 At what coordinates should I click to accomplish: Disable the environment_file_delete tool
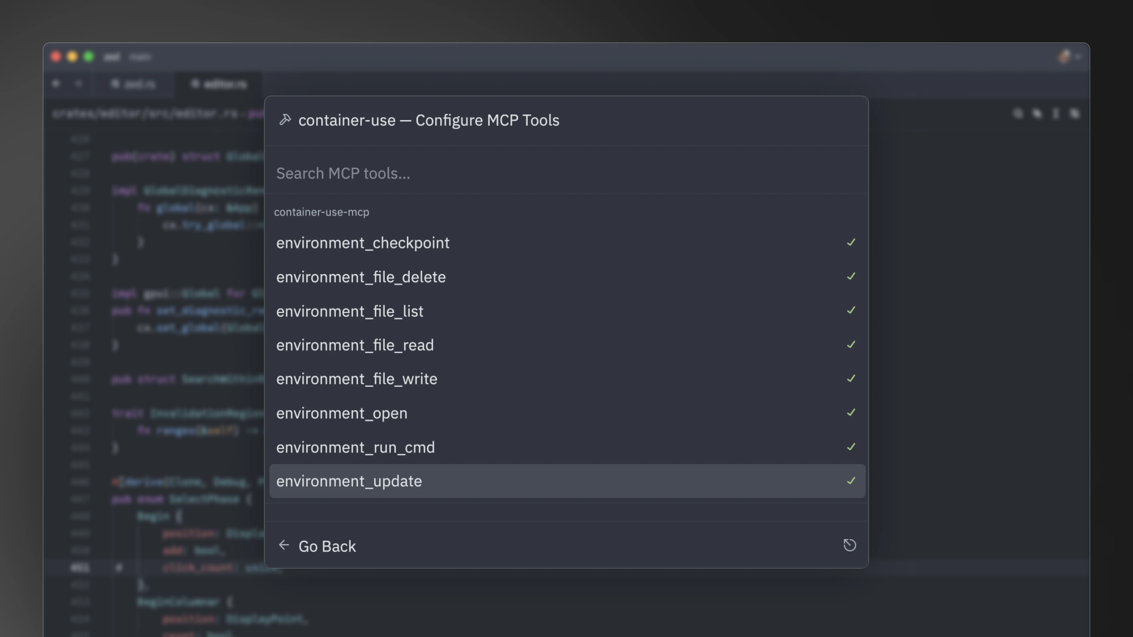851,277
